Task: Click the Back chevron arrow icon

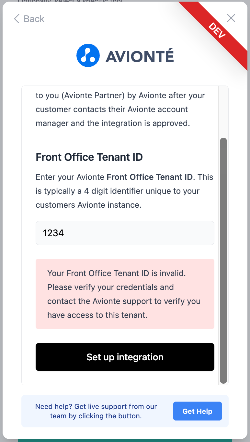Action: (x=17, y=19)
